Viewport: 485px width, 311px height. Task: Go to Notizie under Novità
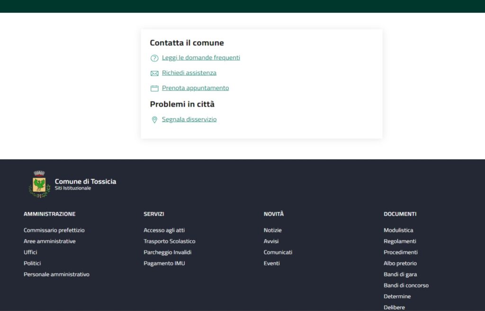point(272,230)
